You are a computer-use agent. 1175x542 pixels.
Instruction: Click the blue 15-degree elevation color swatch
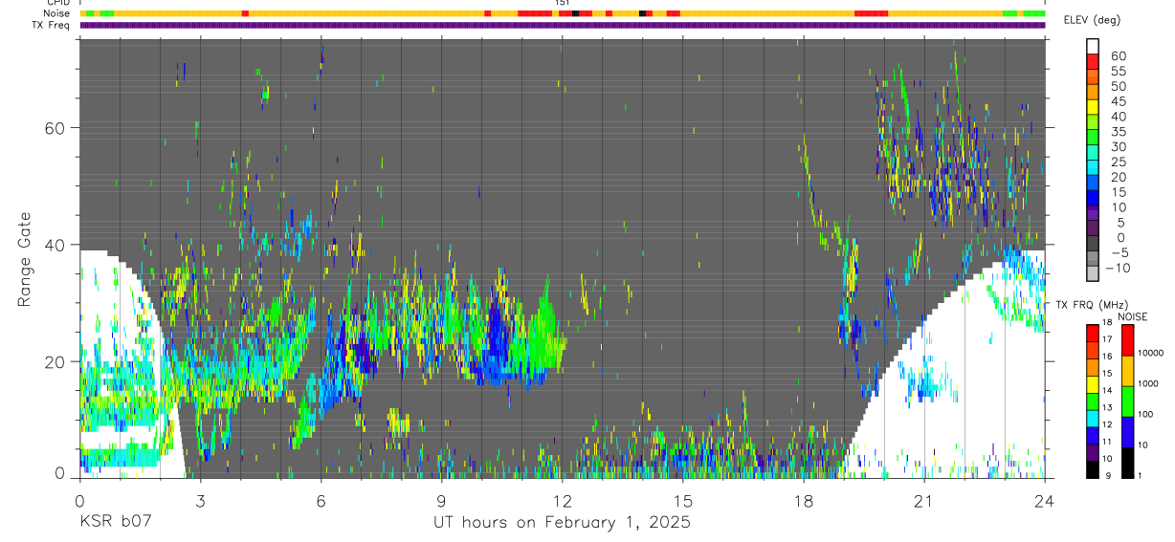click(1093, 197)
